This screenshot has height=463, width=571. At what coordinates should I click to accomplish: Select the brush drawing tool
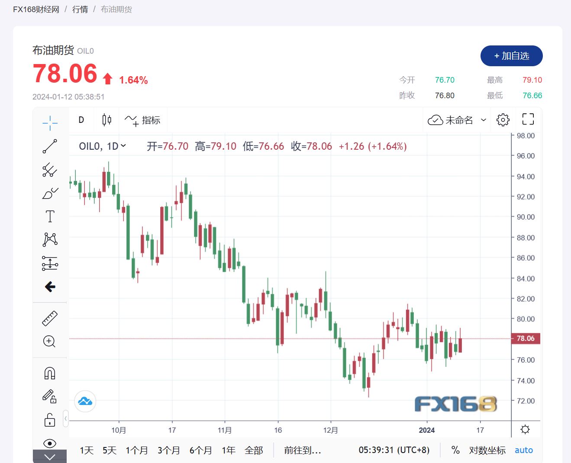click(x=50, y=193)
